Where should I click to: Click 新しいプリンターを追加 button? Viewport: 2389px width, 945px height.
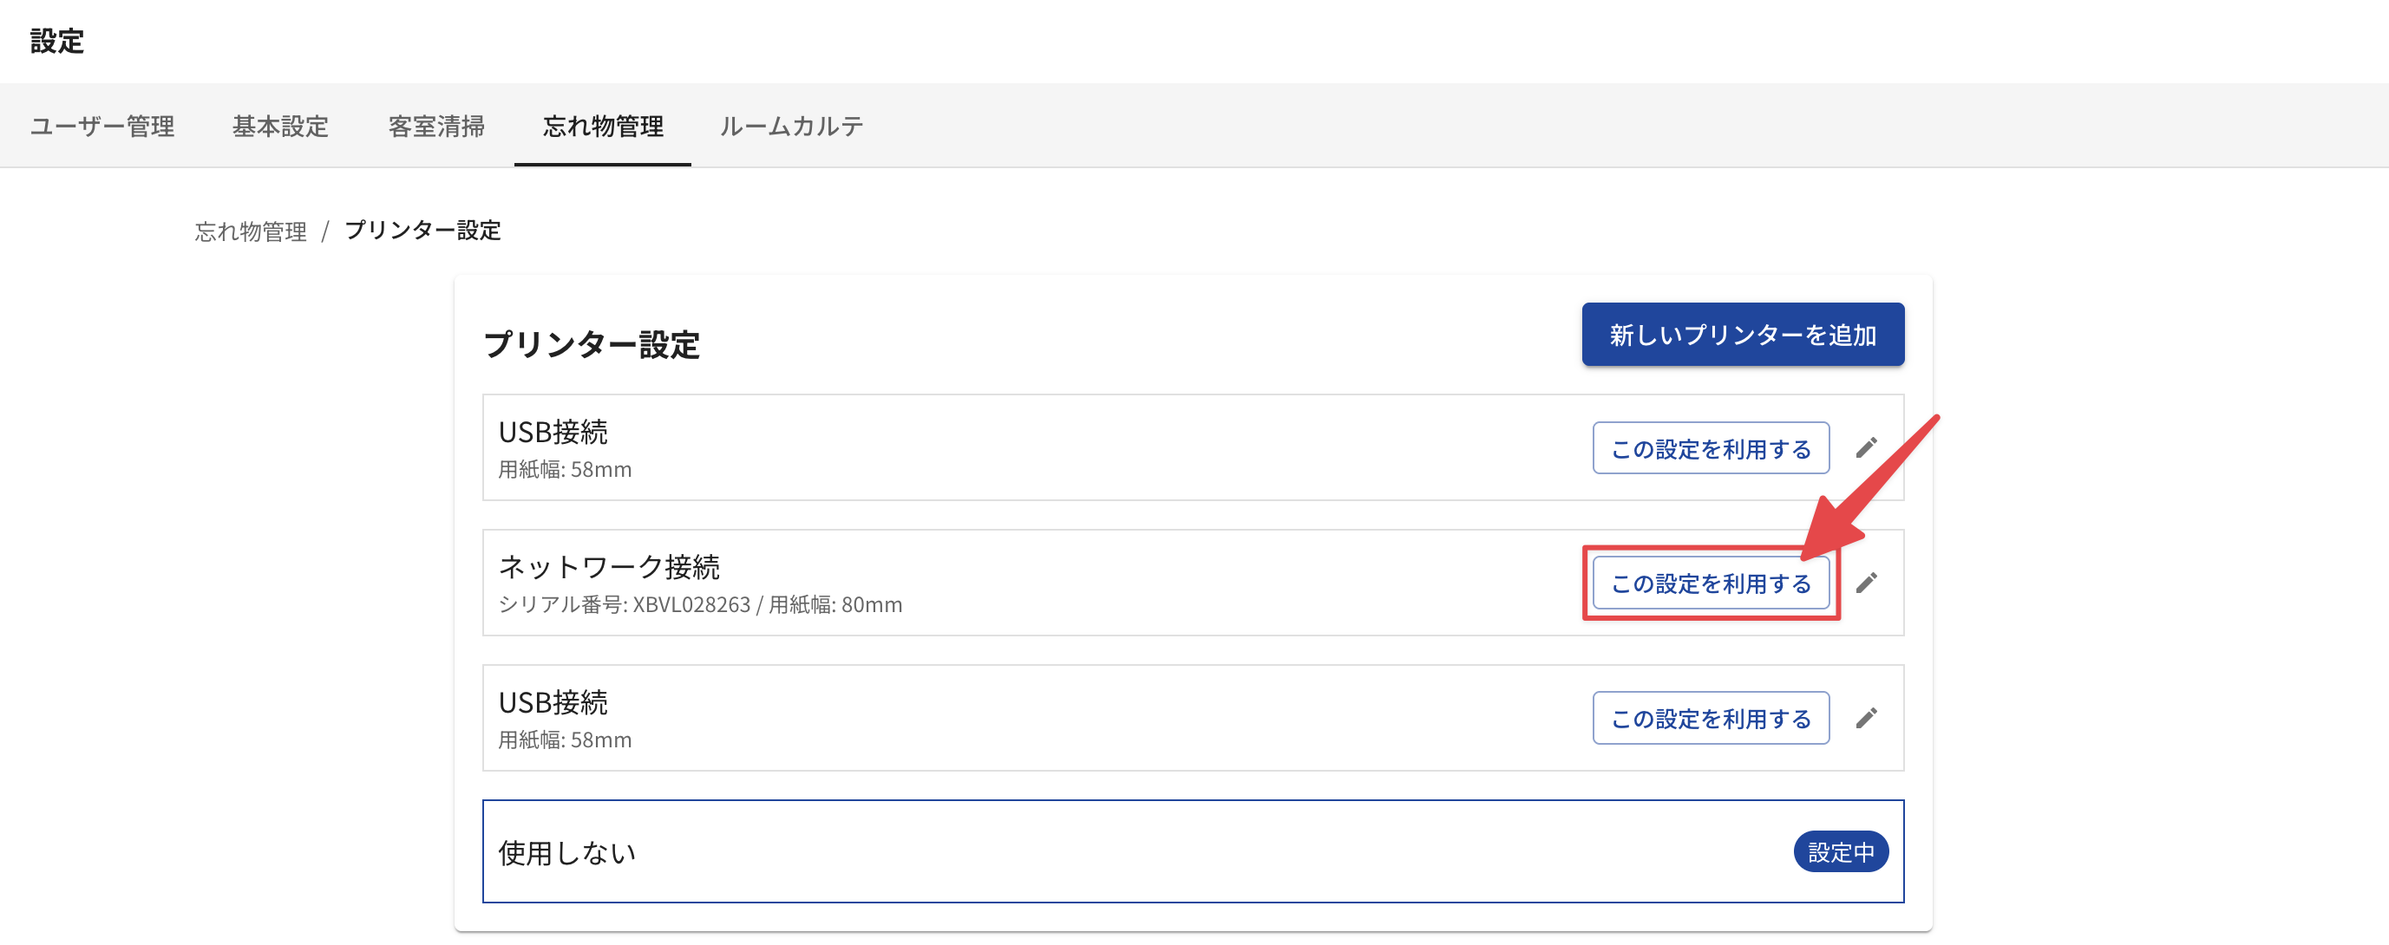(1743, 335)
